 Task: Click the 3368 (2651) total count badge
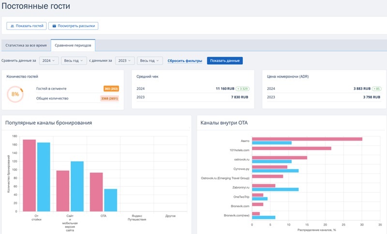[x=110, y=98]
